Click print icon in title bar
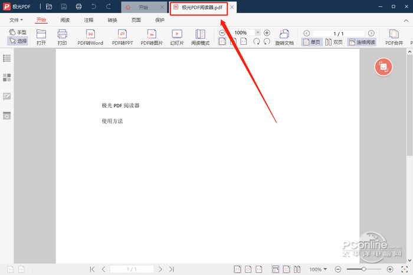The height and width of the screenshot is (275, 413). [78, 6]
